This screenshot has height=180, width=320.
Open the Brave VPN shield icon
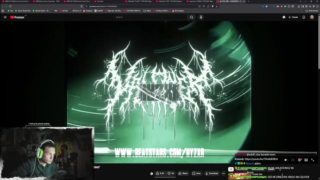(314, 6)
